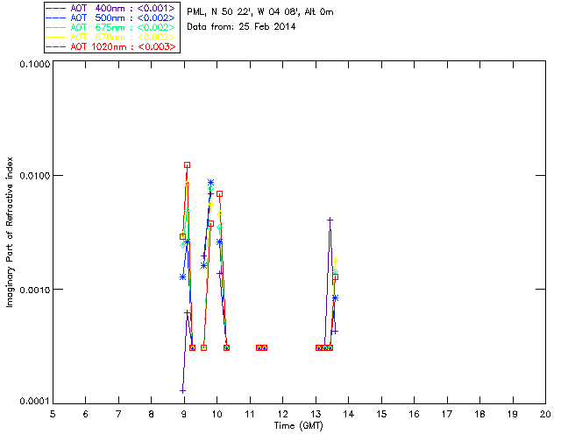Click the x-axis tick label 9

point(184,414)
